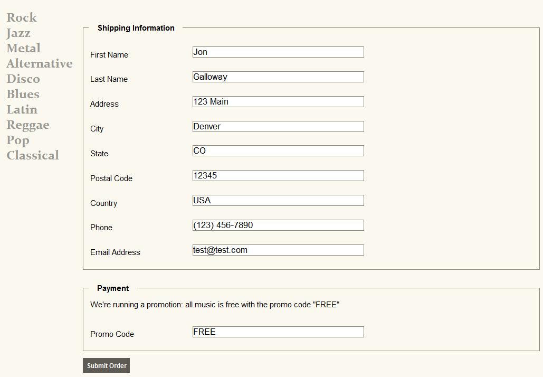This screenshot has width=543, height=377.
Task: Select the Phone number field
Action: (278, 225)
